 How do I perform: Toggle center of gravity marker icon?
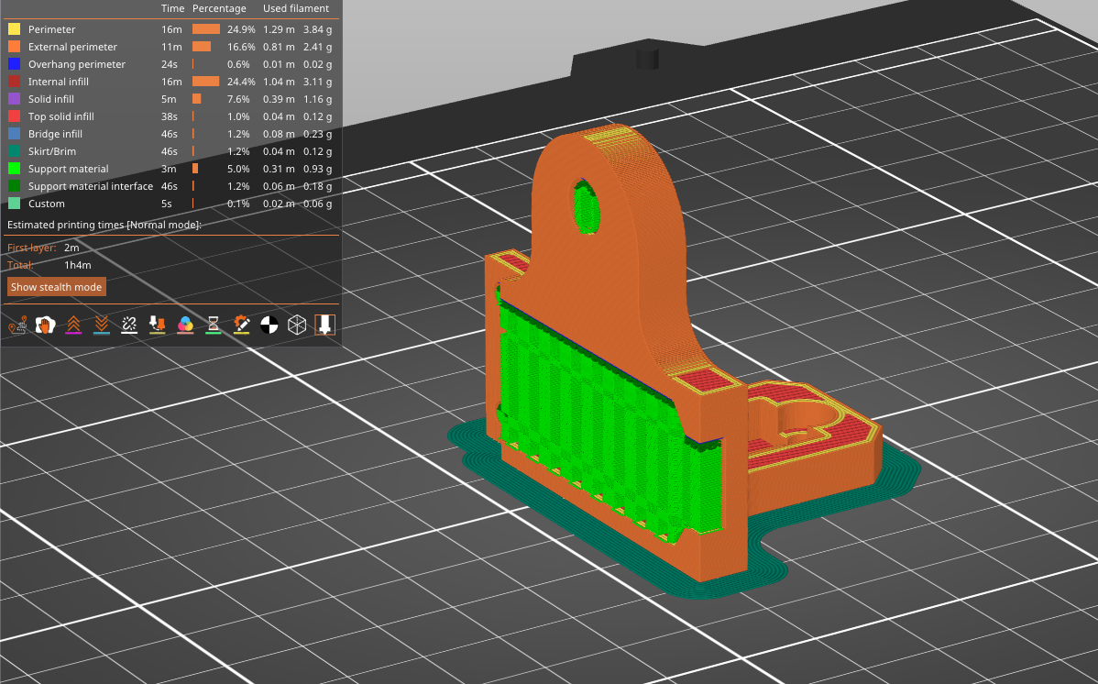coord(269,325)
